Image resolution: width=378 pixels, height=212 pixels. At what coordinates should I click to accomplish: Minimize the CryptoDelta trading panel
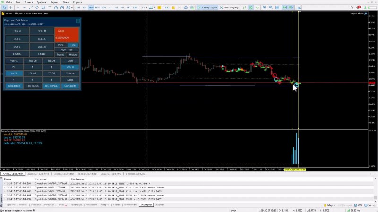point(78,21)
